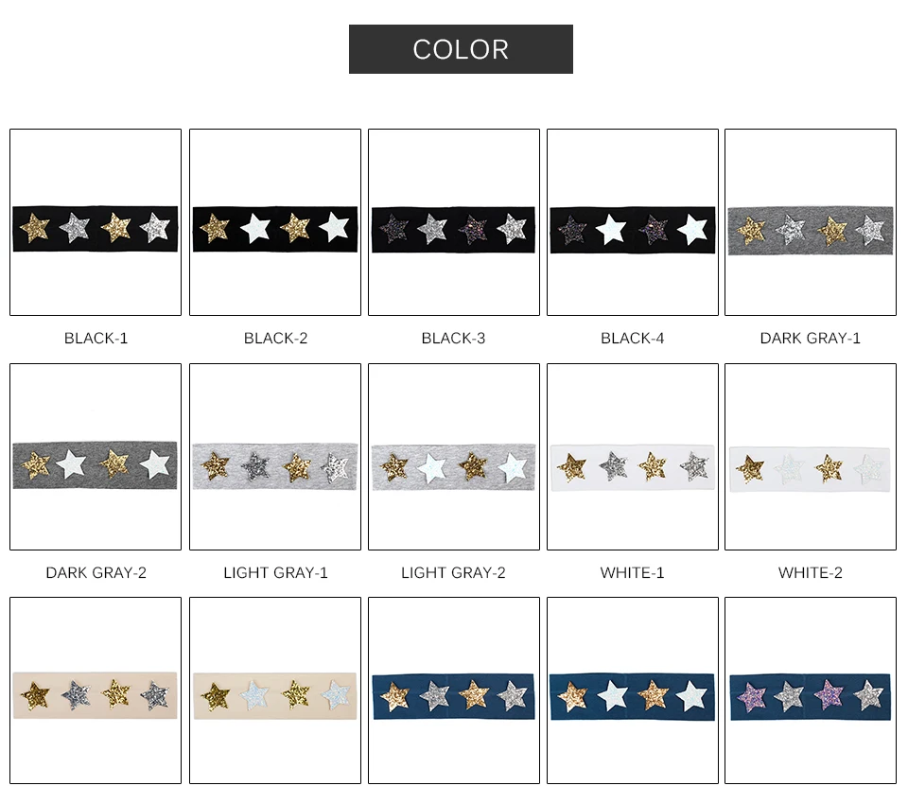The width and height of the screenshot is (908, 786).
Task: Select the LIGHT GRAY-1 headband image
Action: (275, 457)
